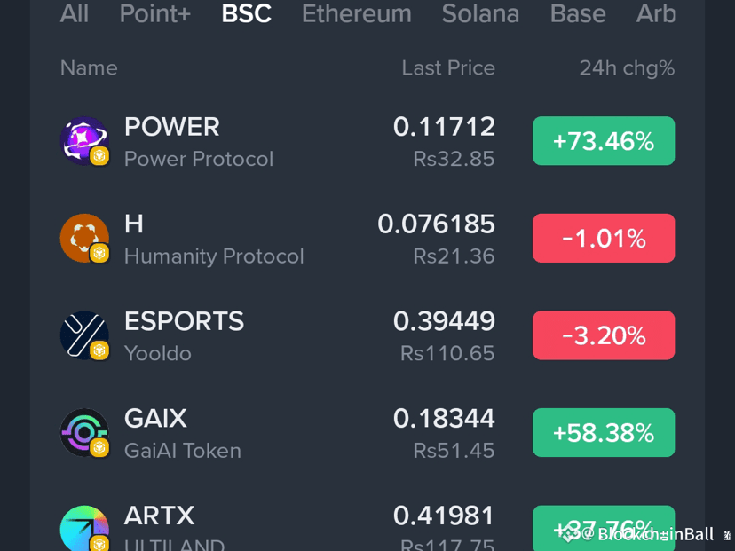Toggle the +58.38% change badge

[x=604, y=432]
